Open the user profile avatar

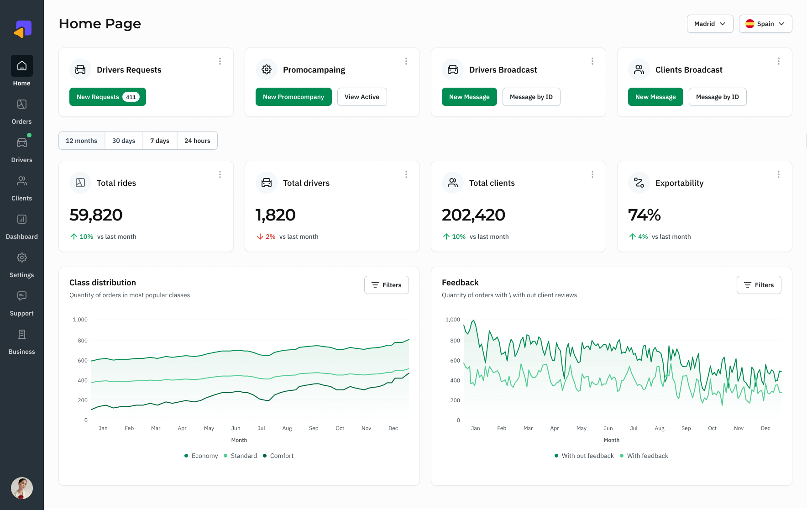coord(22,488)
